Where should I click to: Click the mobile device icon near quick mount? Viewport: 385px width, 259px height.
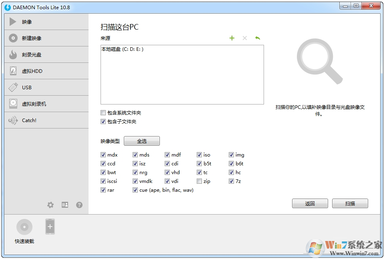pos(50,226)
